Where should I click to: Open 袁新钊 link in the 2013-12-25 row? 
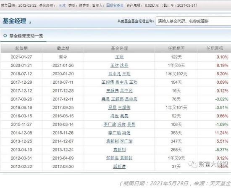coord(113,141)
